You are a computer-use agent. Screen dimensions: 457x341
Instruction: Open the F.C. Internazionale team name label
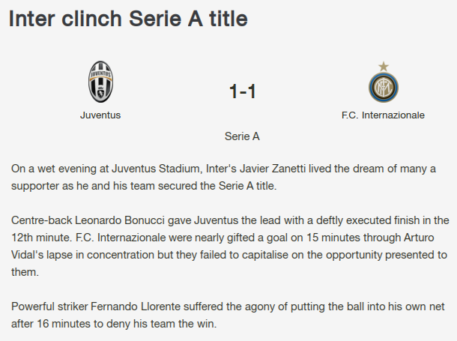pos(383,115)
